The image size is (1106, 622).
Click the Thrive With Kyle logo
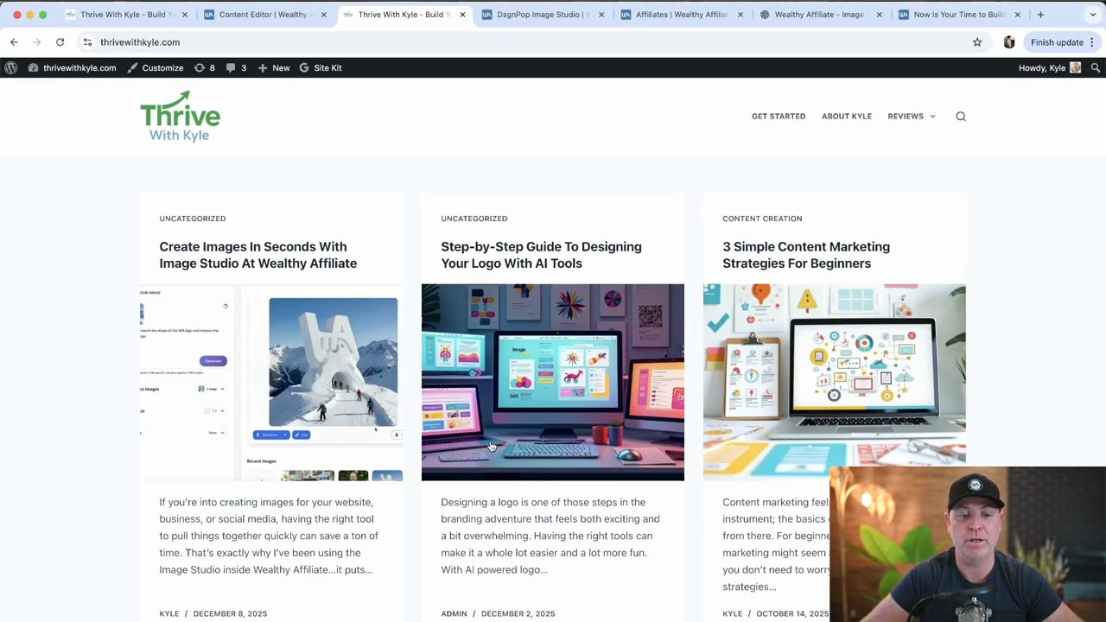(x=181, y=117)
